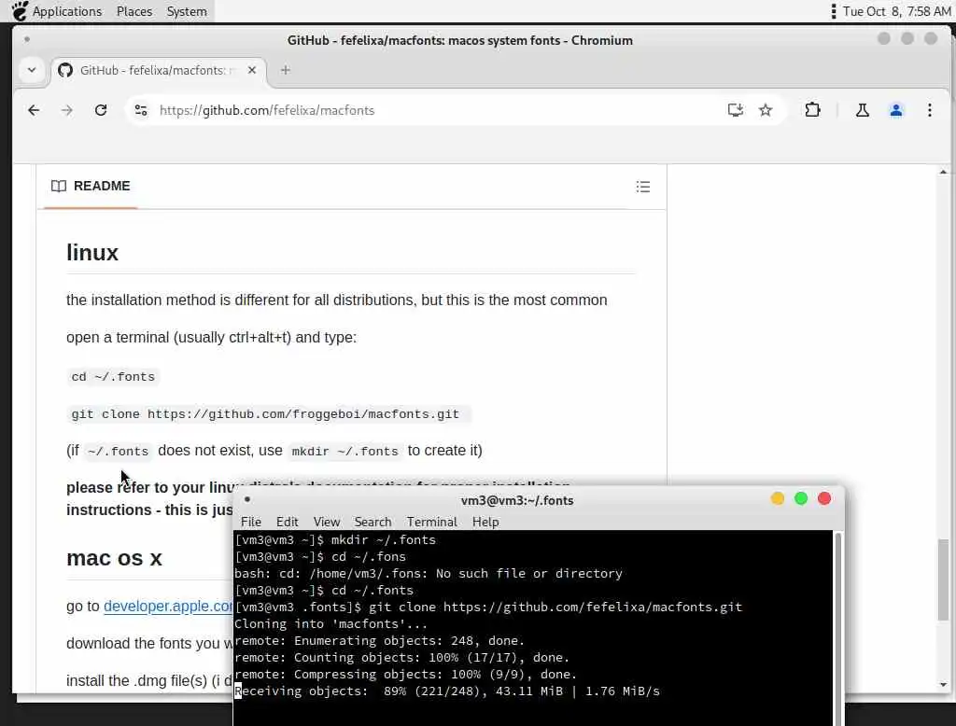Select the GitHub fefelixa/macfonts tab
Image resolution: width=956 pixels, height=726 pixels.
pyautogui.click(x=158, y=70)
